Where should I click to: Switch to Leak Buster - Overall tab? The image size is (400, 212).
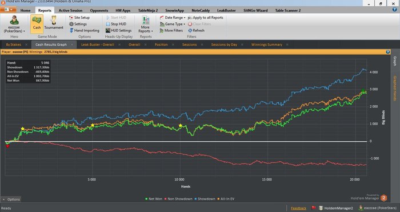tap(98, 45)
